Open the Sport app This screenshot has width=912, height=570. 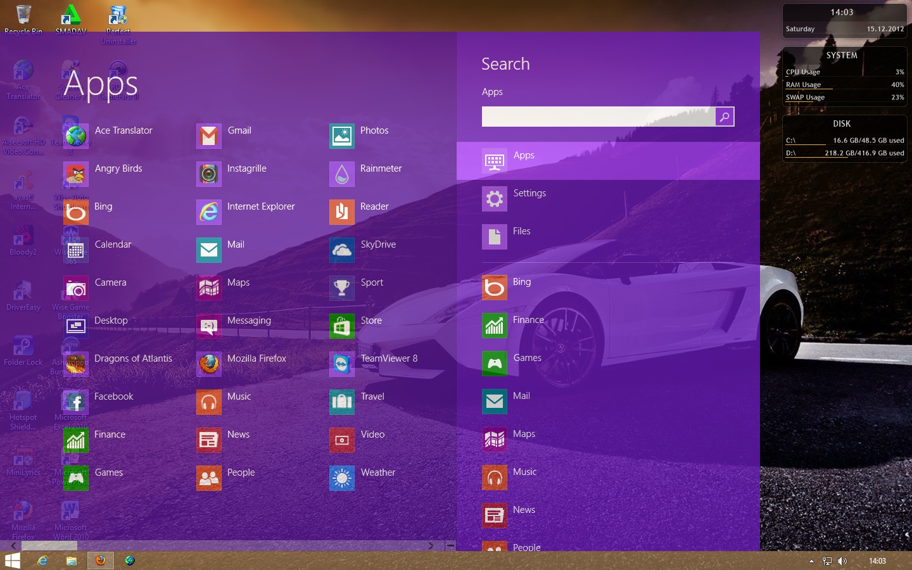click(342, 288)
